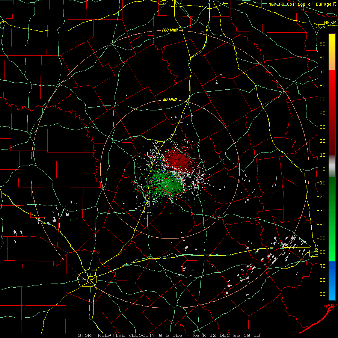This screenshot has width=338, height=338.
Task: Click the 0 value on the velocity scale
Action: click(x=324, y=169)
